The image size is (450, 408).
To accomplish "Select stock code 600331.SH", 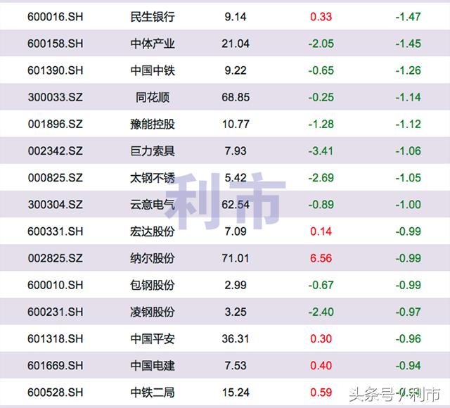I will click(56, 231).
